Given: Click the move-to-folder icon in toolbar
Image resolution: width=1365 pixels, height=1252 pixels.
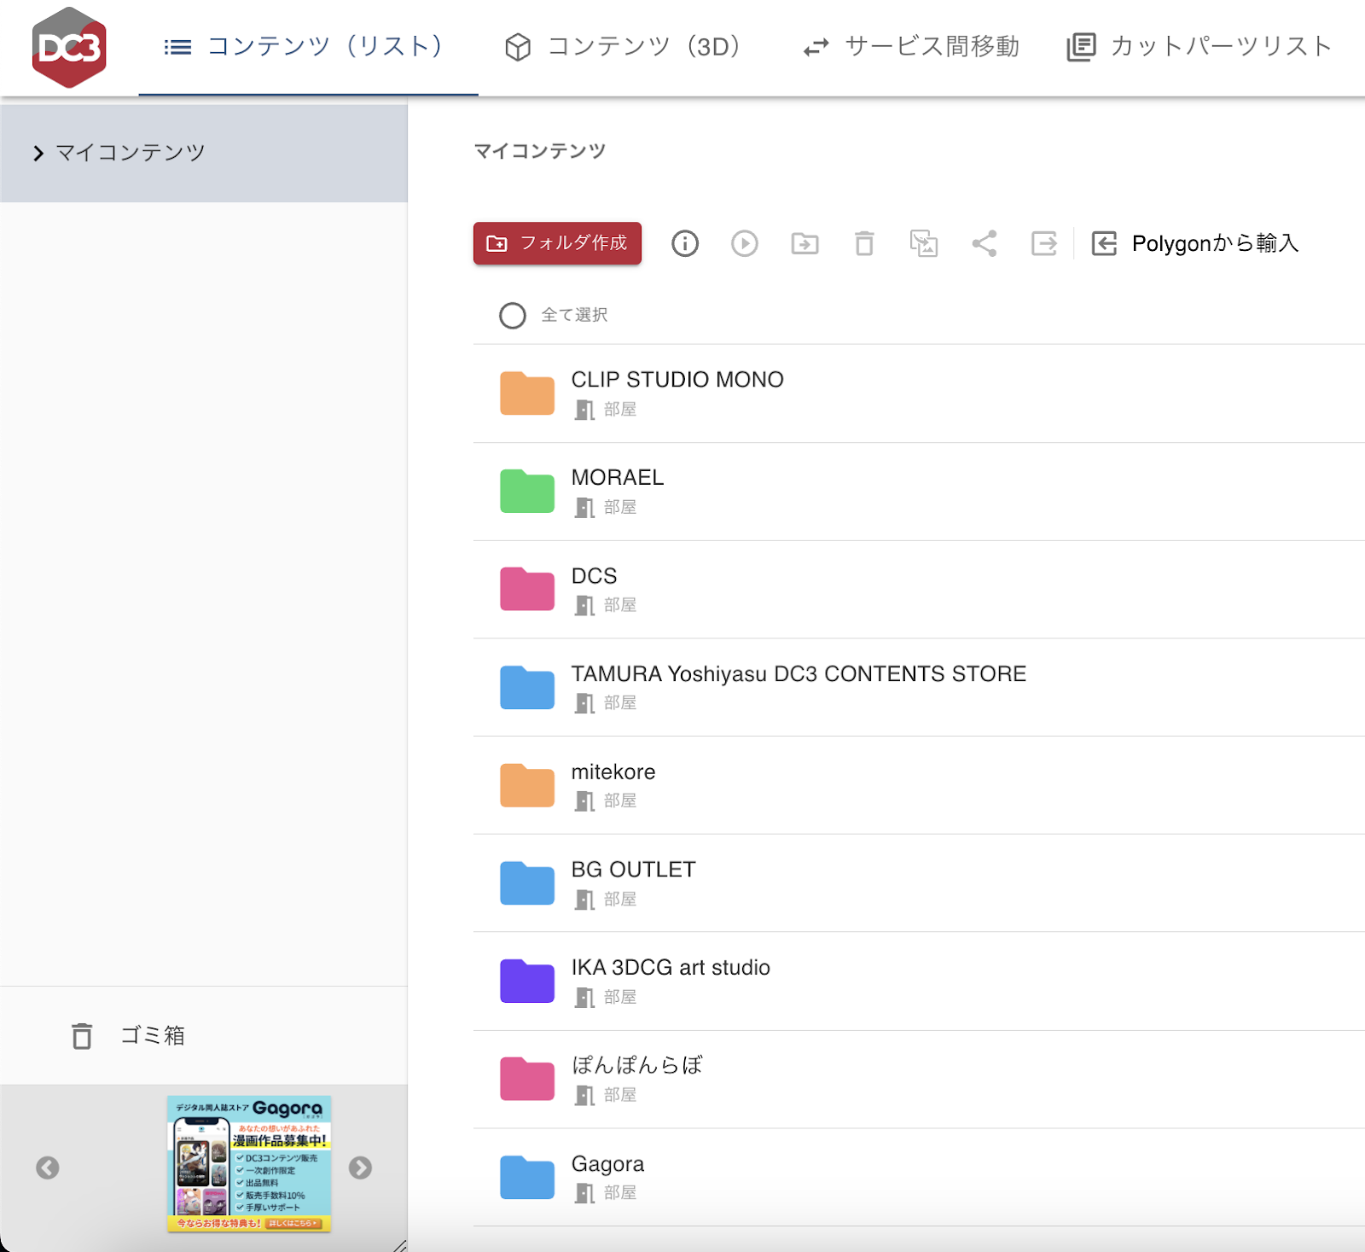Looking at the screenshot, I should point(804,243).
